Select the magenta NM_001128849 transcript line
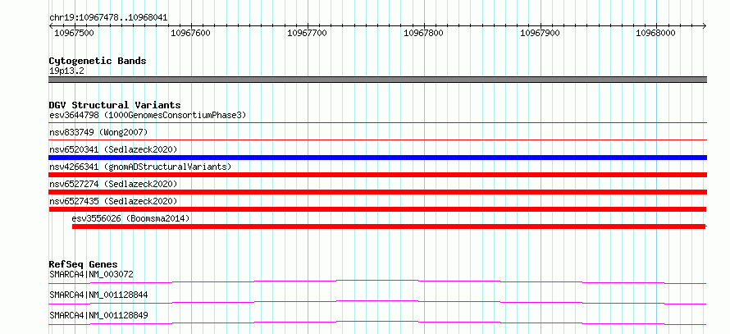 pos(377,323)
